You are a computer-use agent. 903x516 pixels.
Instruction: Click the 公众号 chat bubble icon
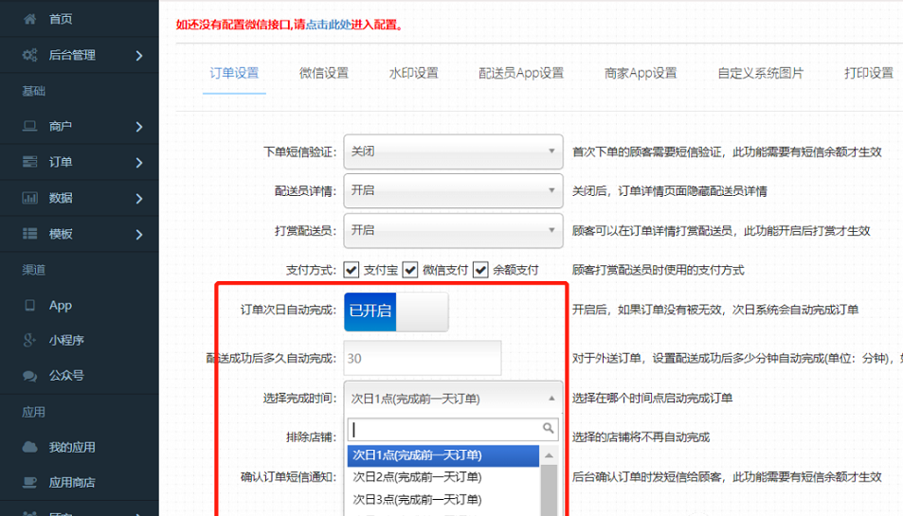click(29, 376)
